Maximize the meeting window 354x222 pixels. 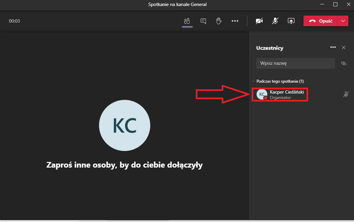[x=335, y=4]
